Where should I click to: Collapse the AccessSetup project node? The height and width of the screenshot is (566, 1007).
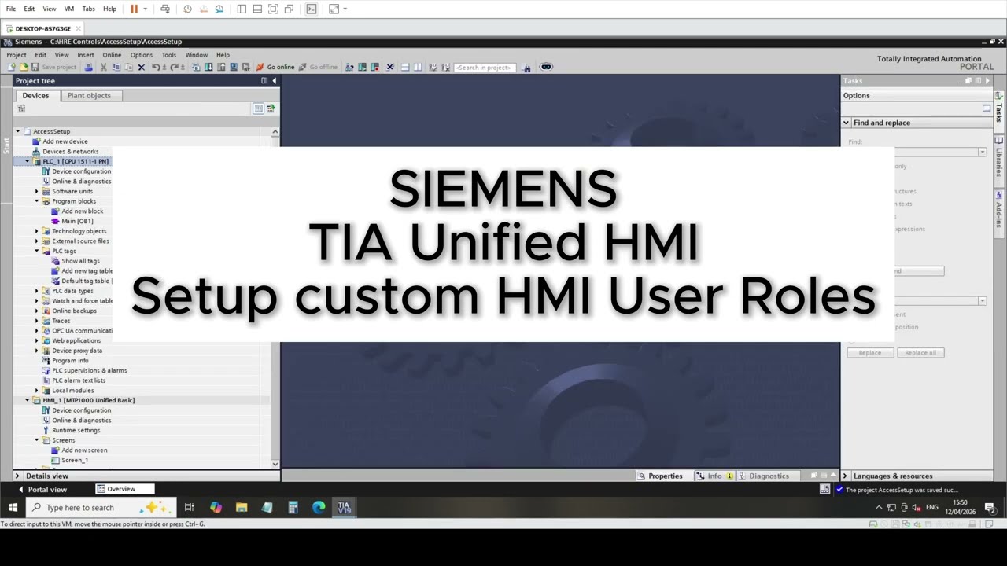coord(18,131)
